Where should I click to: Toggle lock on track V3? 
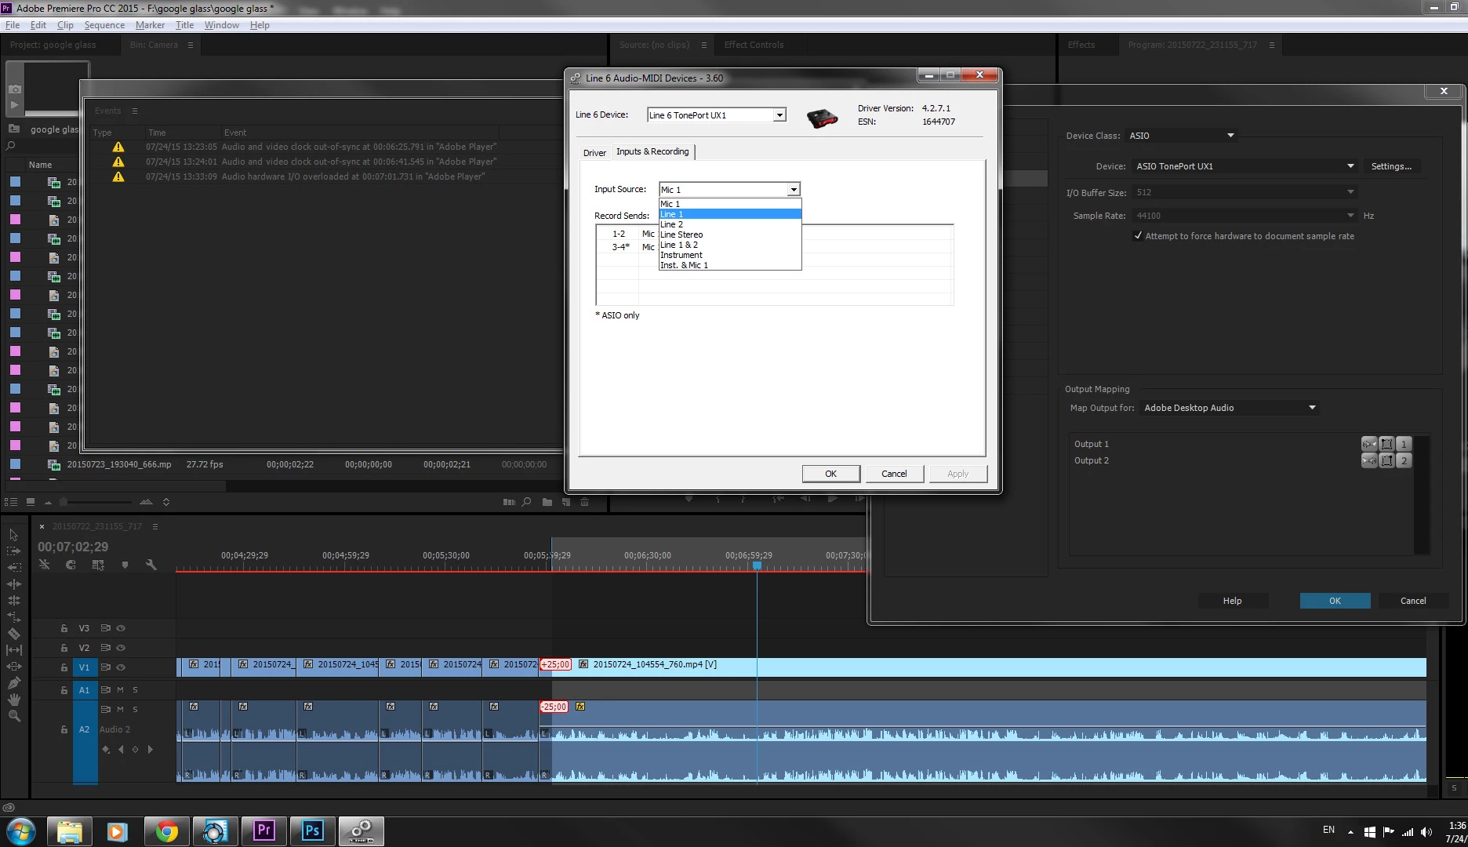(64, 628)
